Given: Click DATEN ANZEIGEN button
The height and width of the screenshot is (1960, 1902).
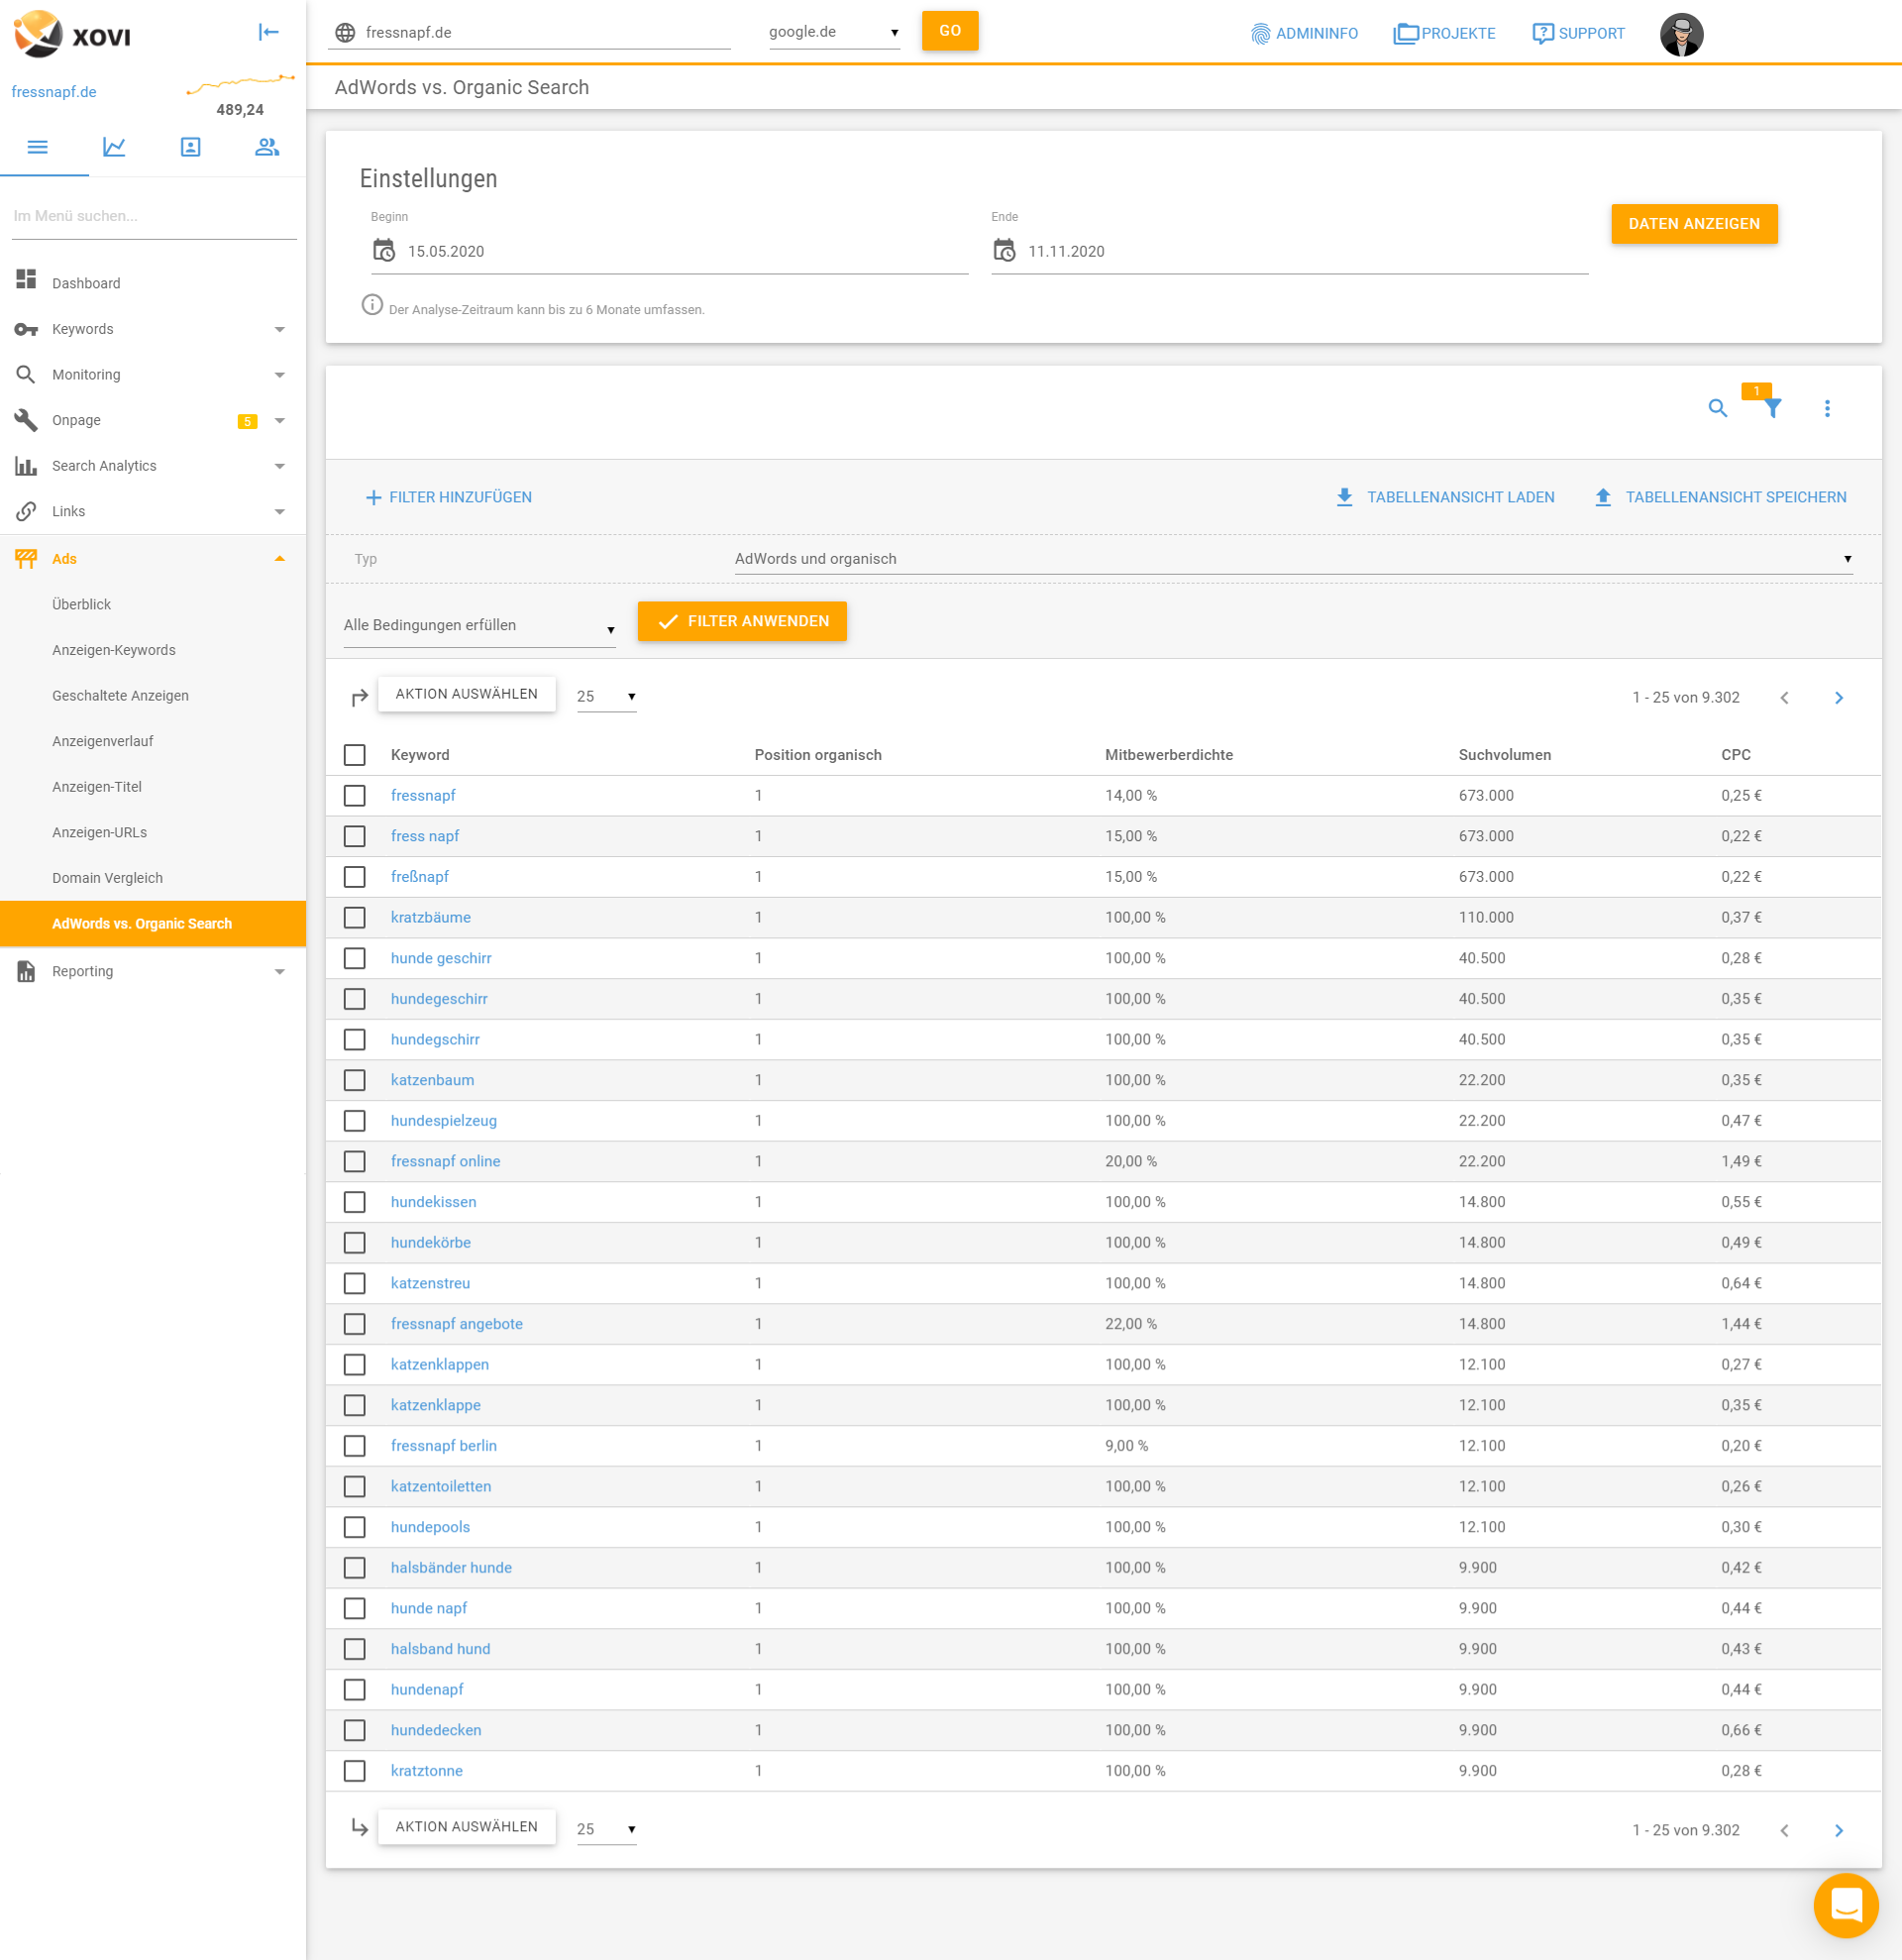Looking at the screenshot, I should coord(1693,224).
